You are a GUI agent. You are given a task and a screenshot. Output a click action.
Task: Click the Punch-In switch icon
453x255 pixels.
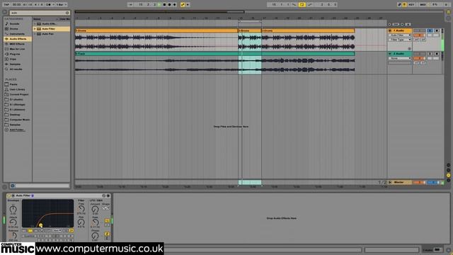click(x=294, y=5)
